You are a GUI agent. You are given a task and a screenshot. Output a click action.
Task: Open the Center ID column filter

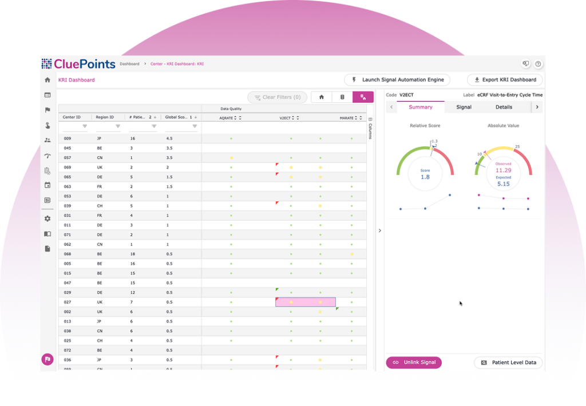(x=85, y=126)
